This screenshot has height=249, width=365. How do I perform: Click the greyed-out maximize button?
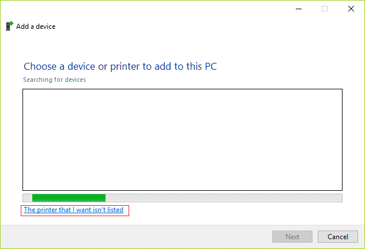325,9
